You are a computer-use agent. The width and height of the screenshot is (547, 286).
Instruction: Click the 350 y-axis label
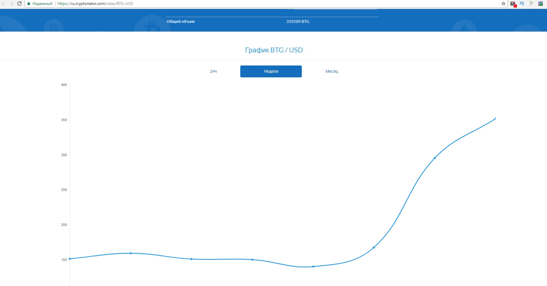pyautogui.click(x=64, y=120)
